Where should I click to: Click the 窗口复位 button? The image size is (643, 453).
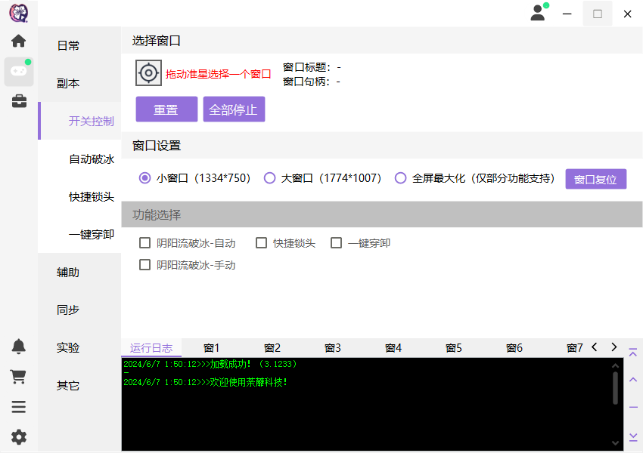(x=596, y=179)
